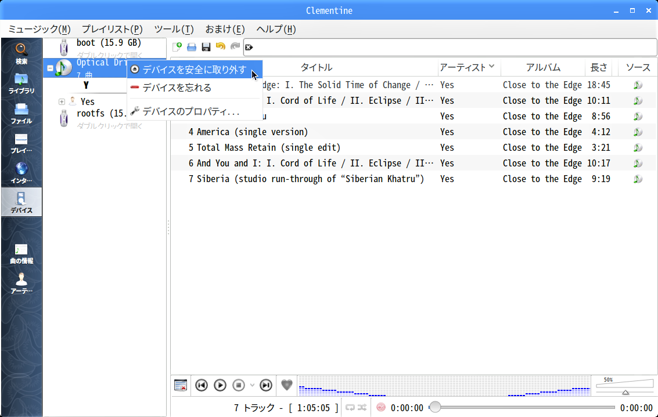Viewport: 658px width, 417px height.
Task: Choose デバイスを安全に取り外す from context menu
Action: point(195,70)
